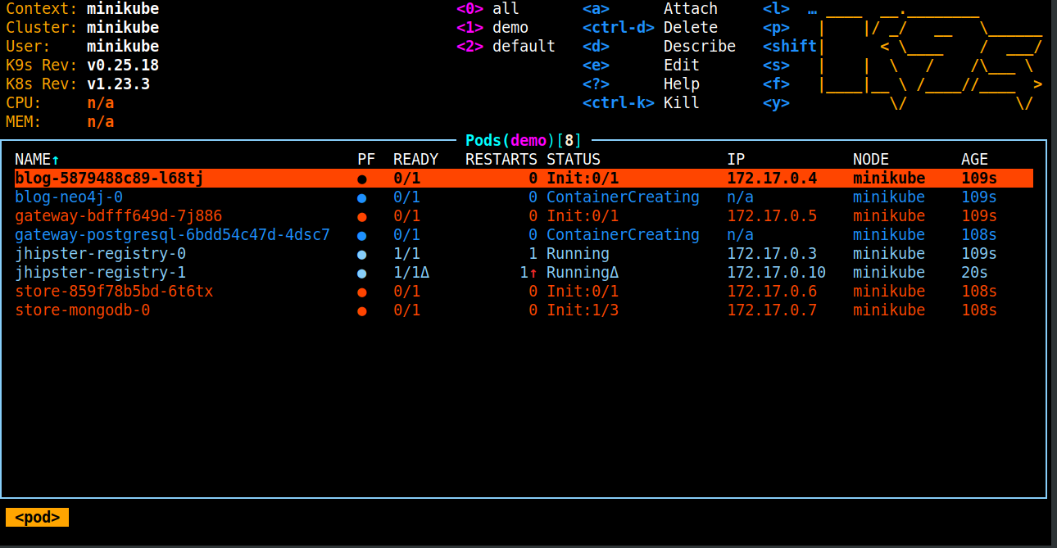
Task: Switch to the <2> default namespace
Action: coord(506,47)
